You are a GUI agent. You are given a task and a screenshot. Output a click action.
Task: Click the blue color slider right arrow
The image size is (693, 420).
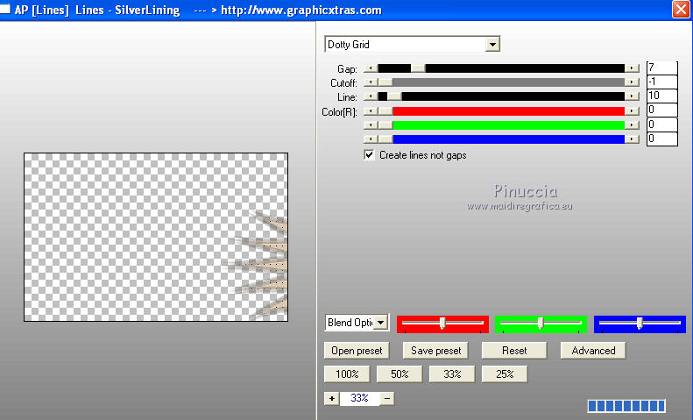coord(632,139)
